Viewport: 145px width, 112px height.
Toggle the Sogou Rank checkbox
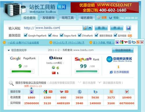click(x=61, y=35)
